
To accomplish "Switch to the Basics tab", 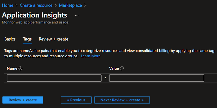I will coord(10,39).
